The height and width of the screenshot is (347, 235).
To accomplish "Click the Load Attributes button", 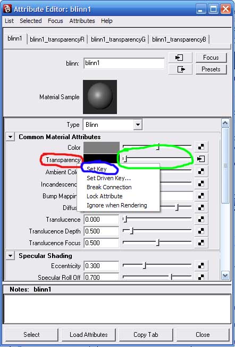I will tap(88, 335).
